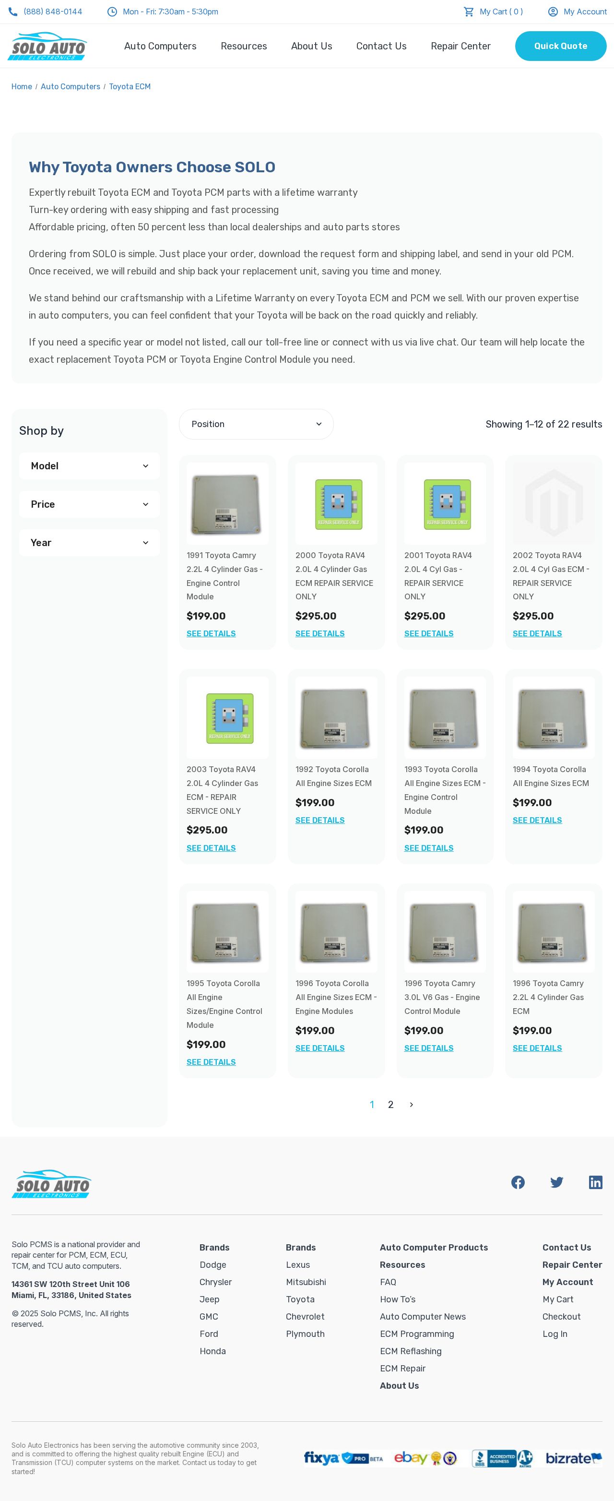Open 2002 Toyota RAV4 placeholder image
The image size is (614, 1501).
pyautogui.click(x=554, y=503)
